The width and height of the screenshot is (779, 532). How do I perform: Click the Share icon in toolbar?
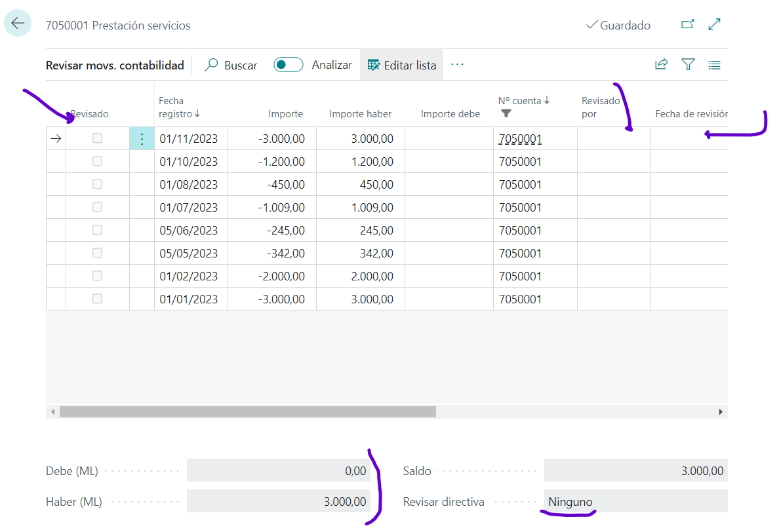coord(661,64)
